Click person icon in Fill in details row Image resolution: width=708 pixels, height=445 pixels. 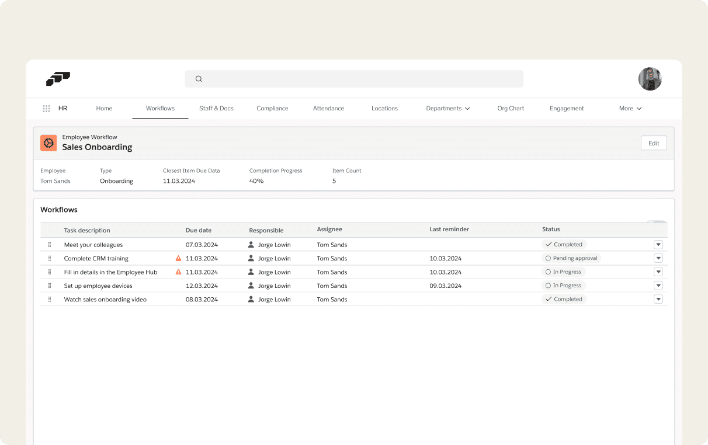point(251,272)
